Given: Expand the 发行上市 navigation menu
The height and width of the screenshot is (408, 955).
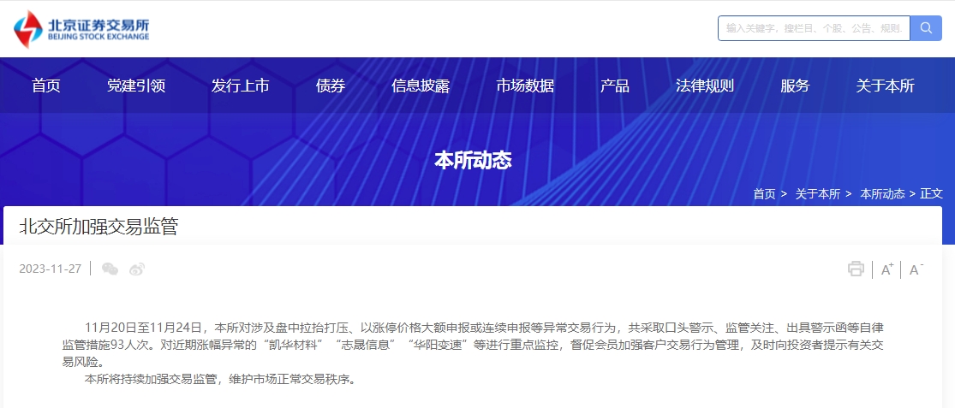Looking at the screenshot, I should tap(241, 86).
